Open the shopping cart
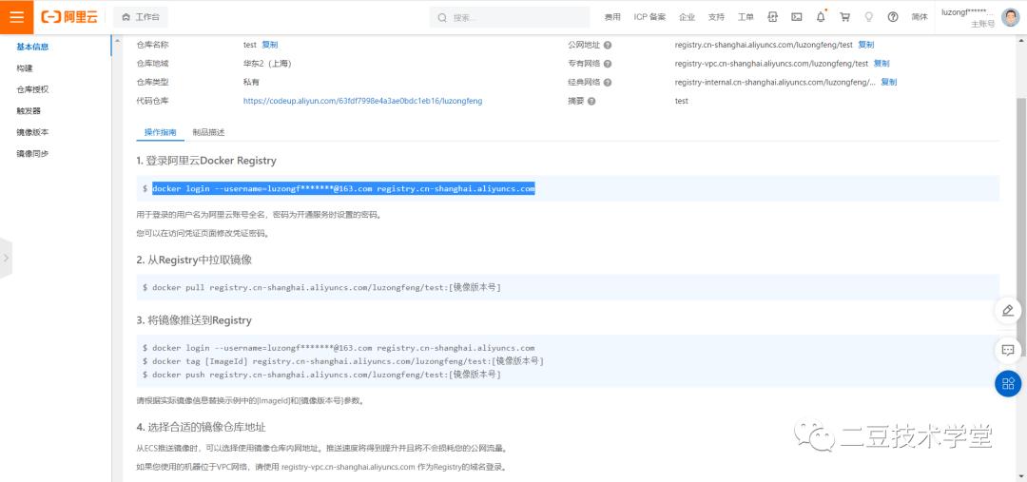The height and width of the screenshot is (482, 1027). point(845,18)
